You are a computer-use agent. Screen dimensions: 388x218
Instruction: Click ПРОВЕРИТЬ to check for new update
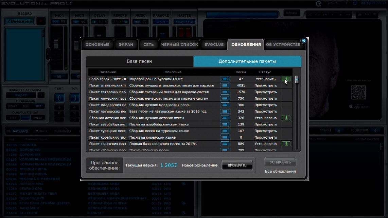click(237, 165)
